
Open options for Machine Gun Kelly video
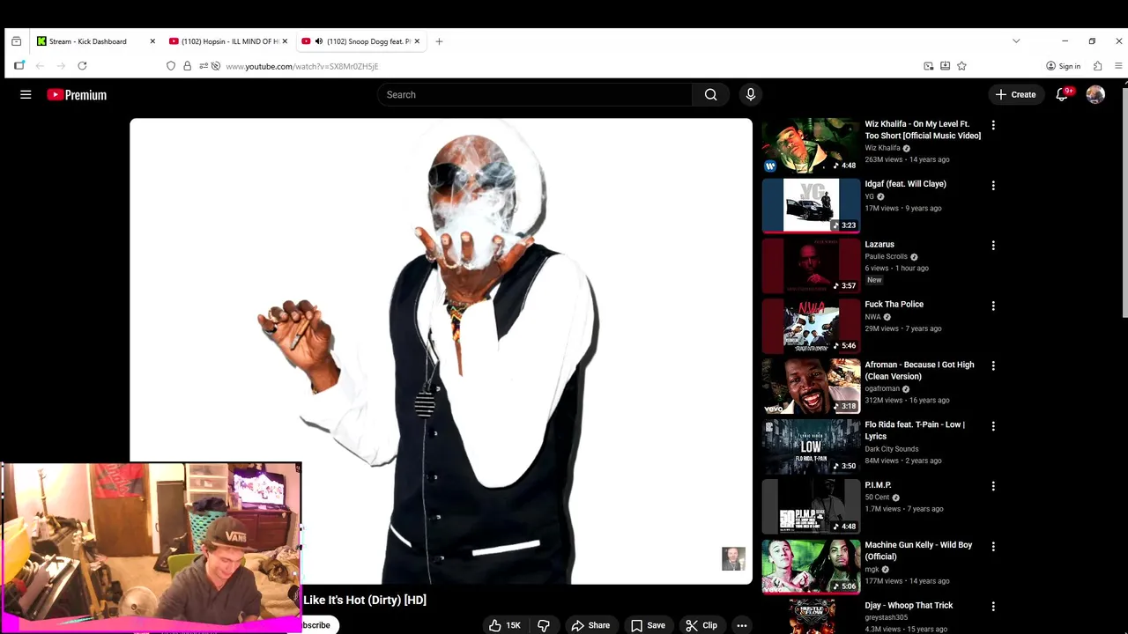click(993, 546)
